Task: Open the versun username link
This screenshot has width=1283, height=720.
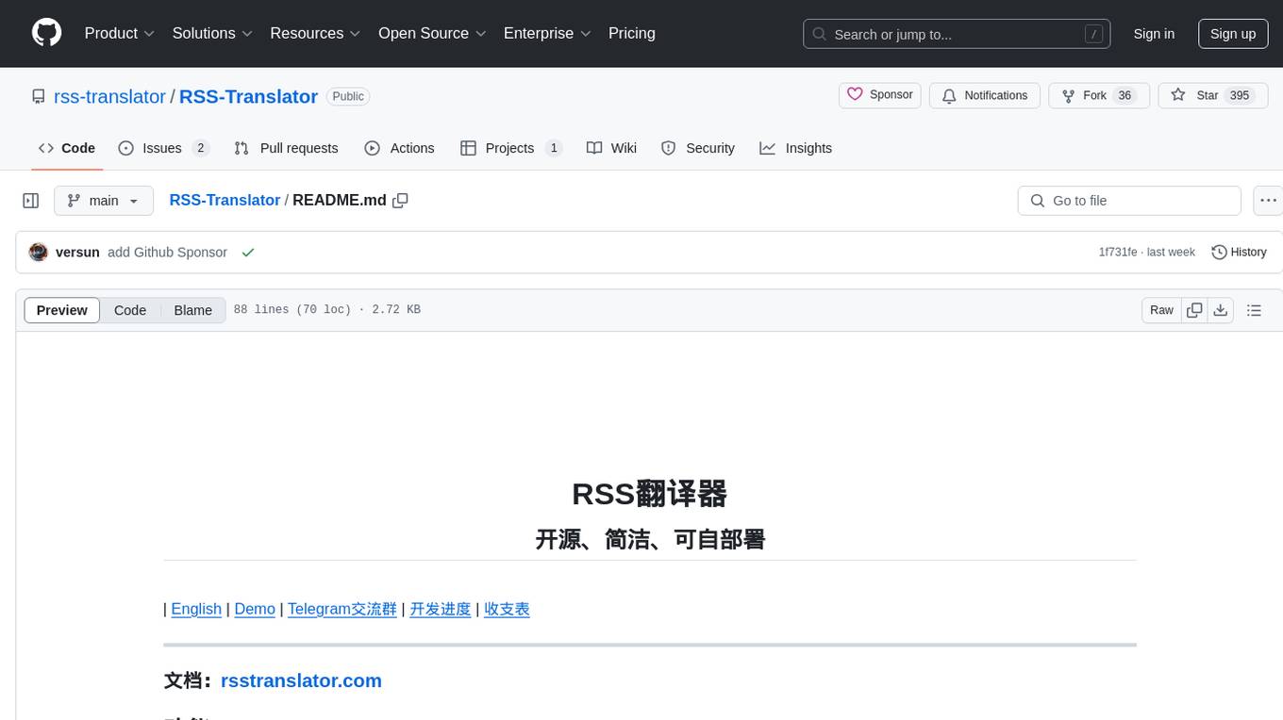Action: (77, 253)
